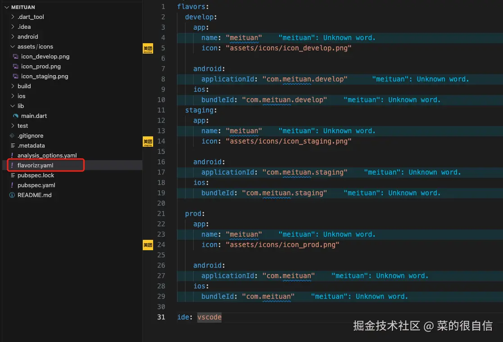Click the "assets/icons/icon_prod.png" string

click(x=283, y=244)
